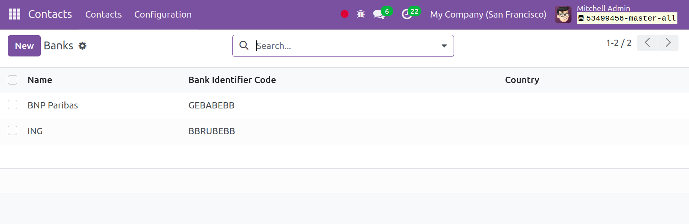The width and height of the screenshot is (689, 224).
Task: Check the ING row checkbox
Action: [13, 131]
